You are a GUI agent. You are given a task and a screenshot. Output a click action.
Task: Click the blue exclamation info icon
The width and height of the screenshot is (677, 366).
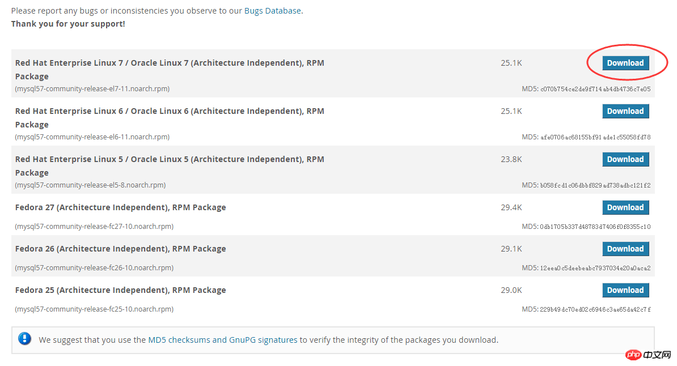coord(24,339)
